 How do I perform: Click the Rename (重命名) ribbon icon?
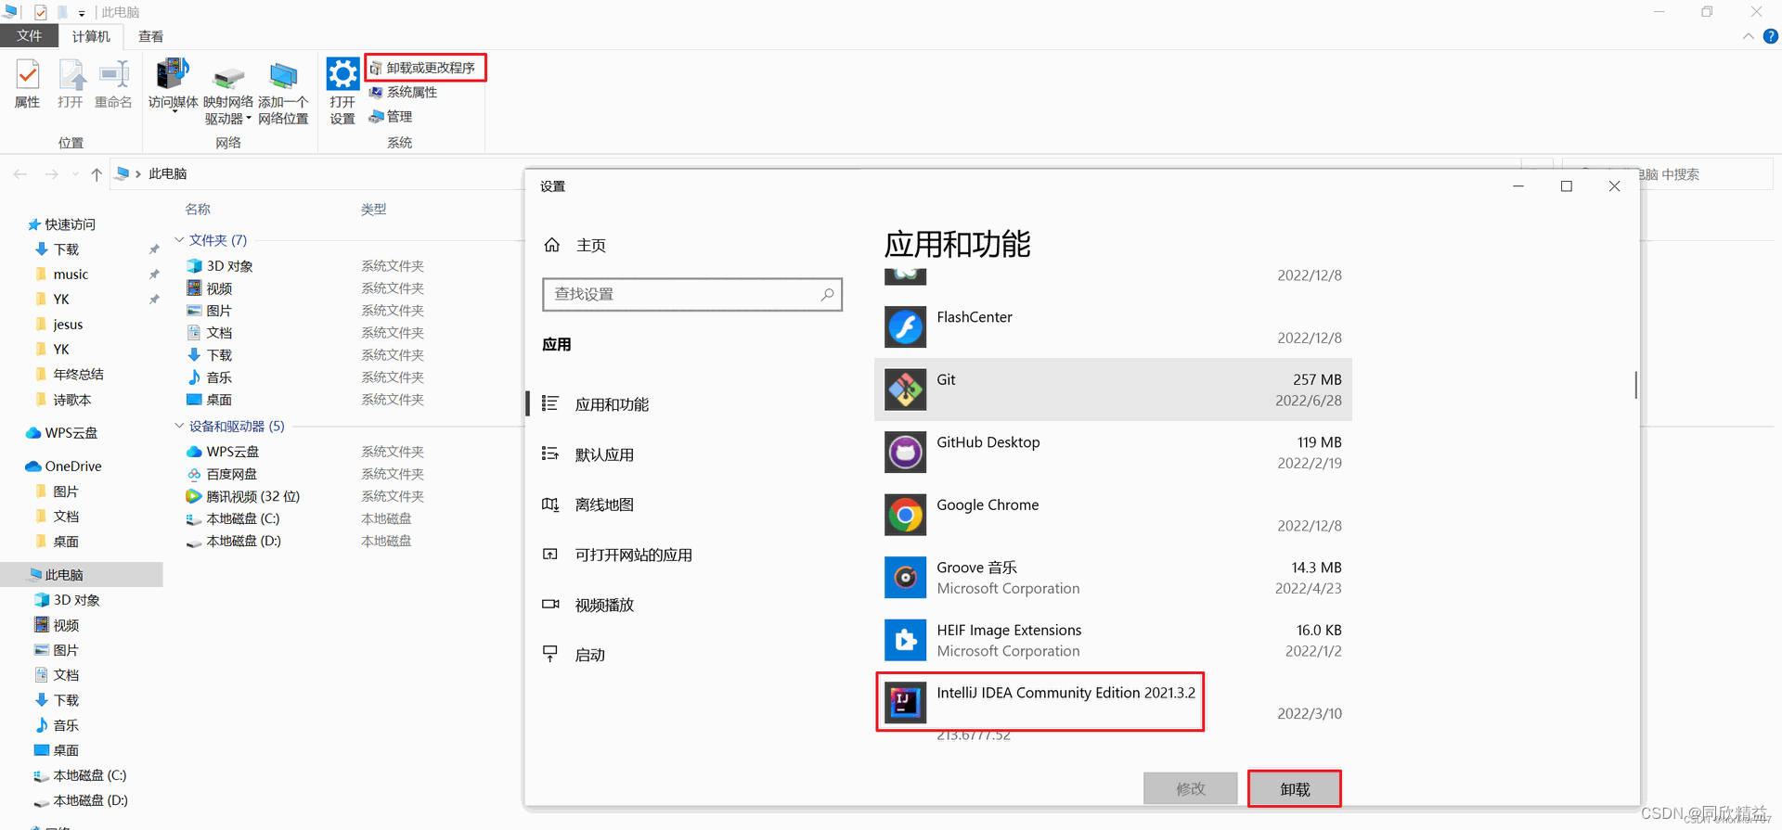tap(113, 83)
